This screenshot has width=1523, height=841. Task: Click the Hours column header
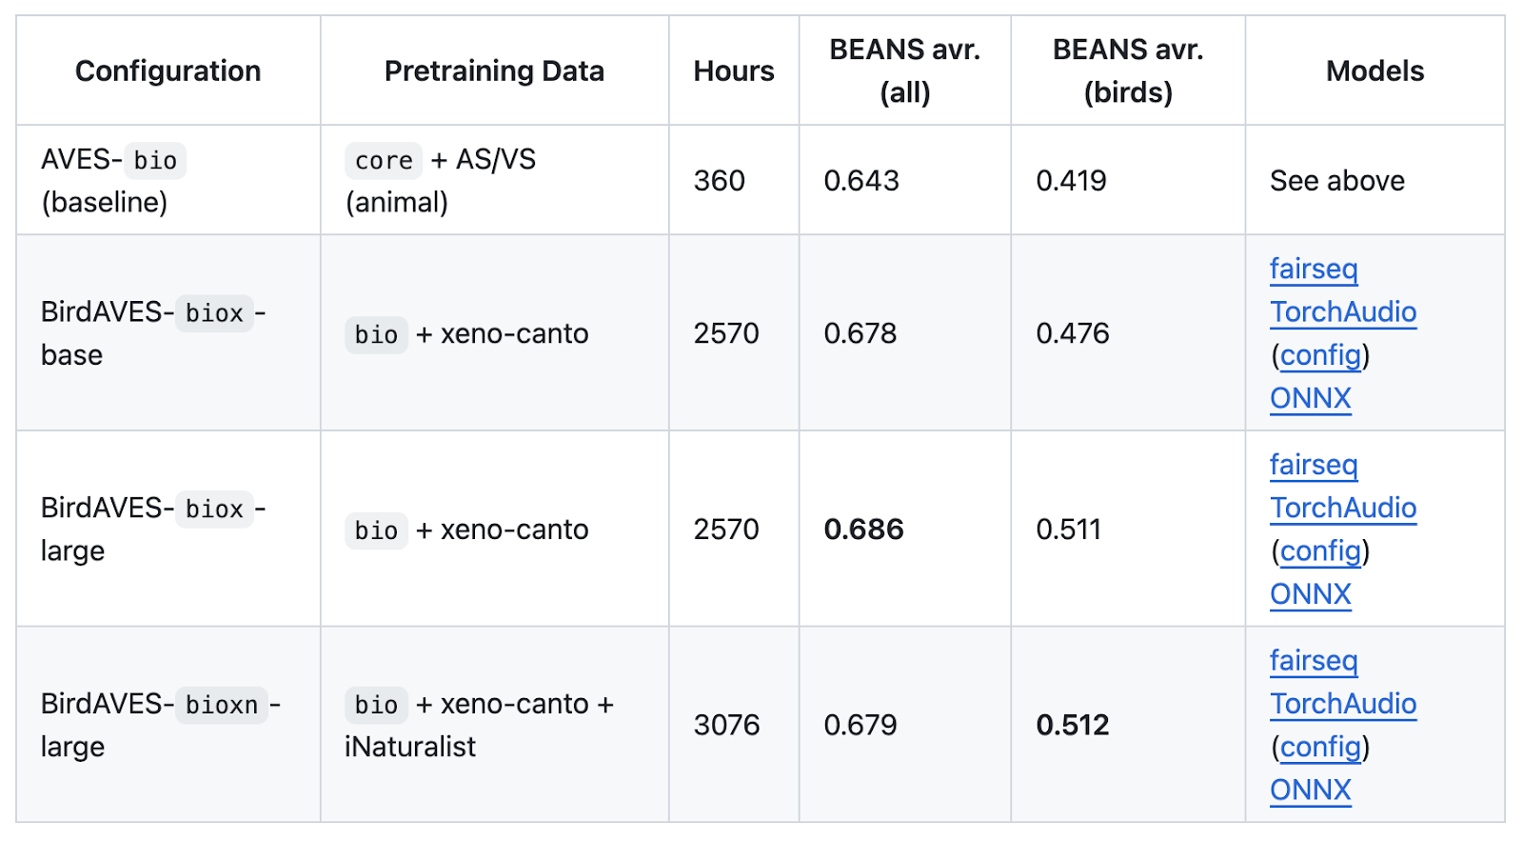pyautogui.click(x=733, y=71)
